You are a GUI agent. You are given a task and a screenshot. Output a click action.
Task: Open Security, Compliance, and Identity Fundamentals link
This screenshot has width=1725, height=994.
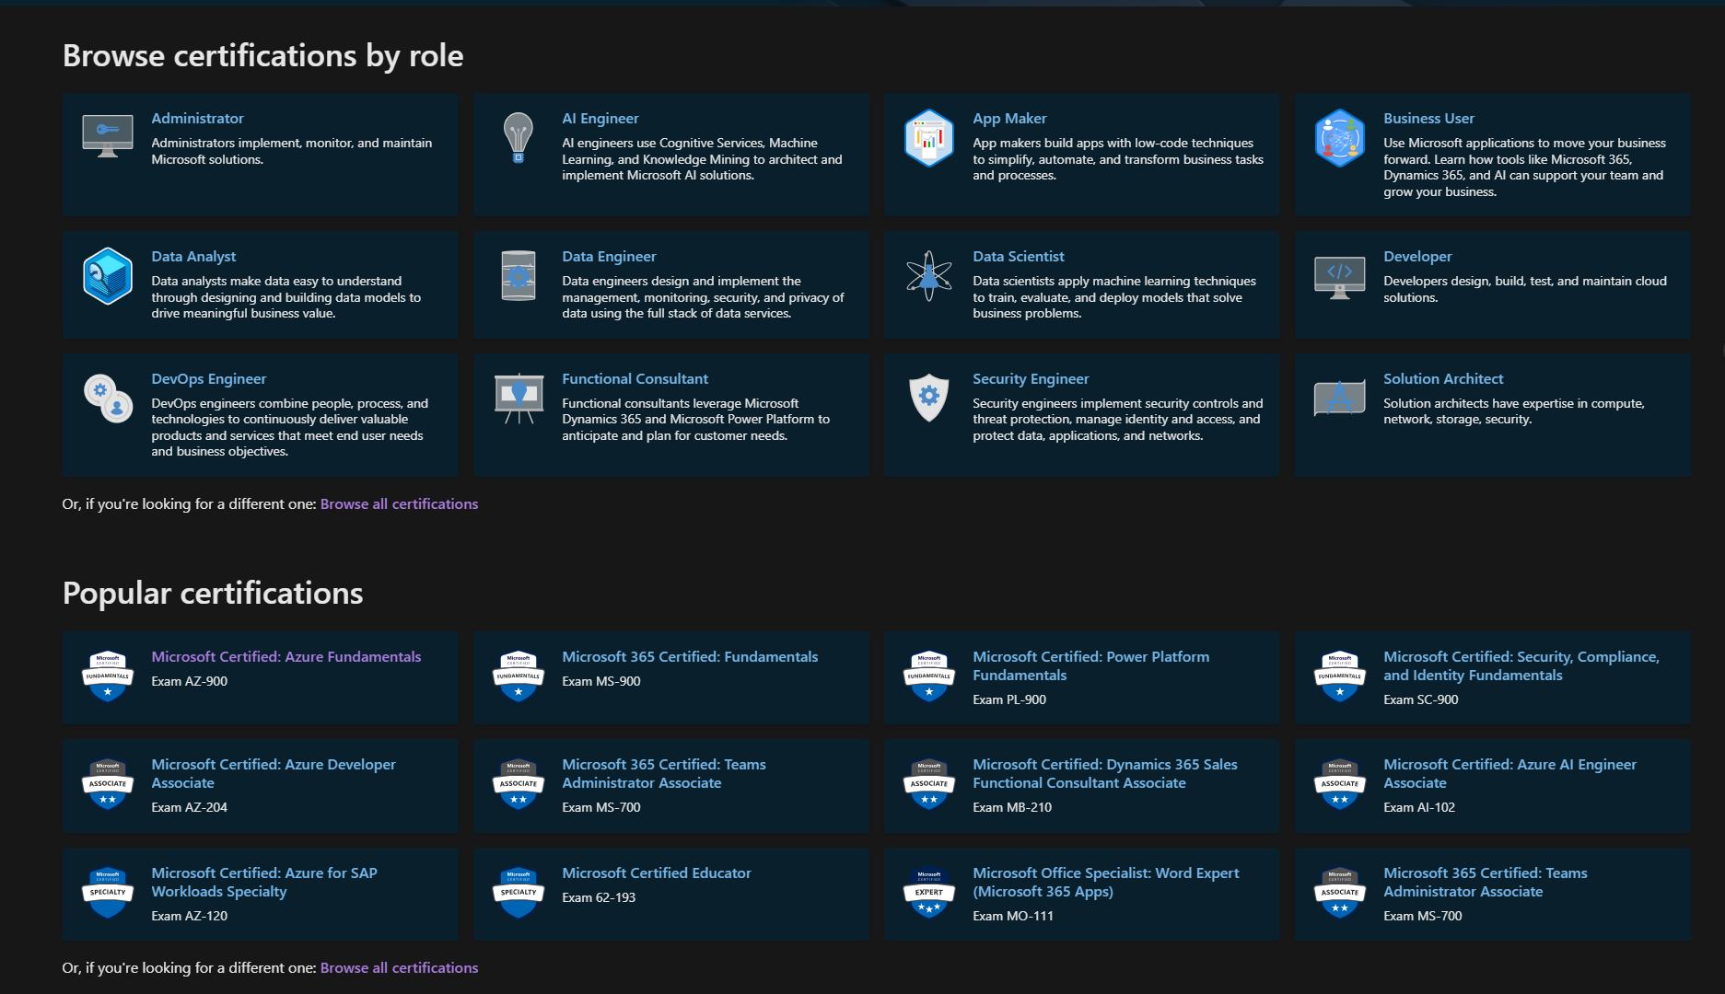[x=1521, y=666]
